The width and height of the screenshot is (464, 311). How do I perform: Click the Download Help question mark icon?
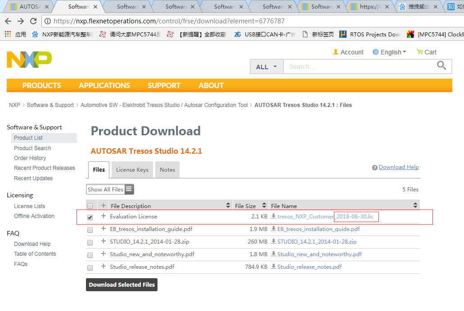point(374,168)
